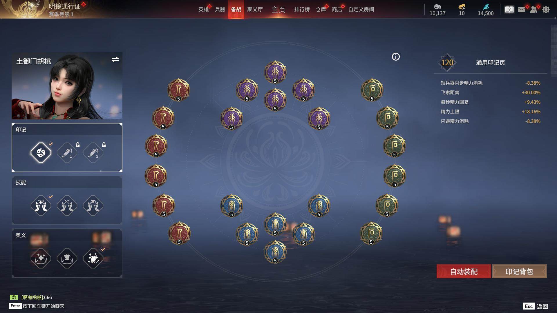Viewport: 557px width, 313px height.
Task: Select the third ultimate crown icon
Action: pos(93,258)
